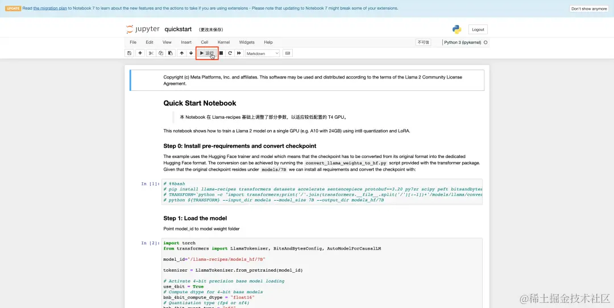
Task: Restart the kernel icon
Action: pos(230,53)
